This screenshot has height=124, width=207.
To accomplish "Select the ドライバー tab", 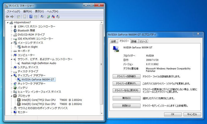I will pyautogui.click(x=124, y=41).
